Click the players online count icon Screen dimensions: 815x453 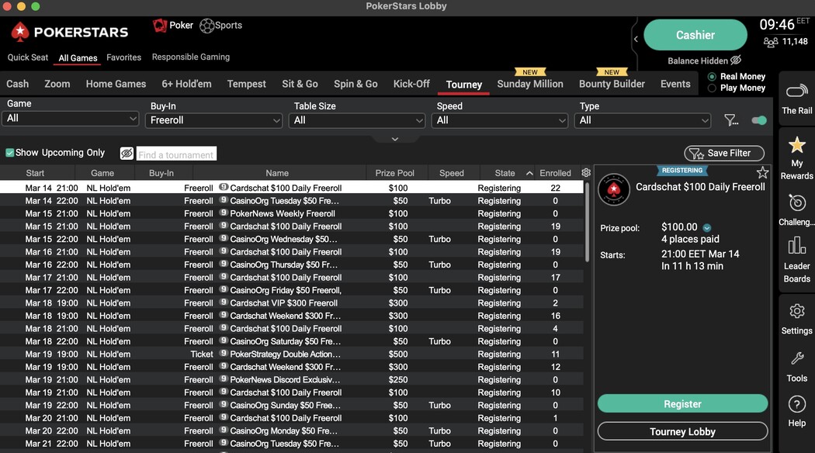(770, 42)
